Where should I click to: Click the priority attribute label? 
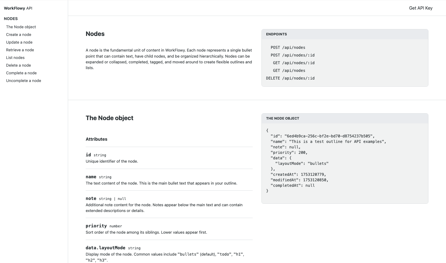(96, 226)
